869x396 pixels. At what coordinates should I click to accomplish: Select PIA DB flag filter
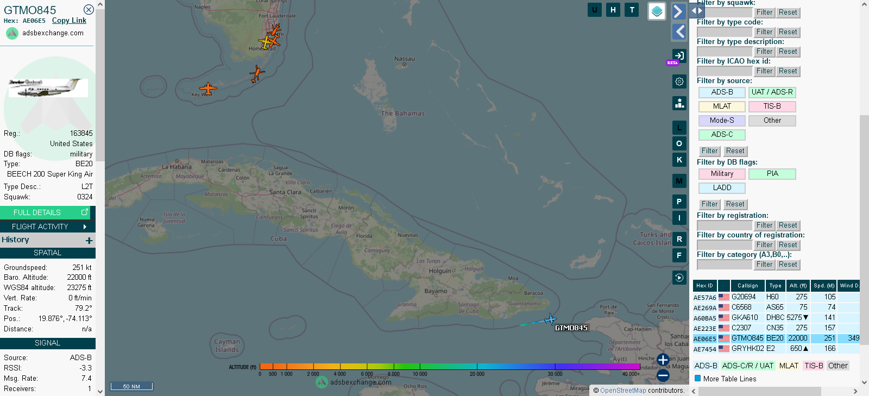[772, 174]
